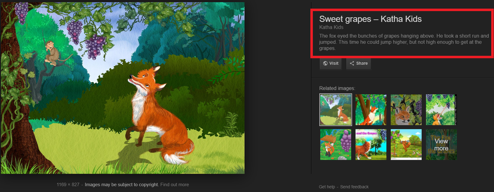
Task: Open related image with cartoon fox and big grapes
Action: click(336, 145)
